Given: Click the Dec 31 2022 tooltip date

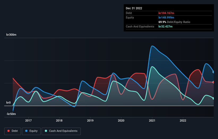Looking at the screenshot, I should [x=134, y=8].
